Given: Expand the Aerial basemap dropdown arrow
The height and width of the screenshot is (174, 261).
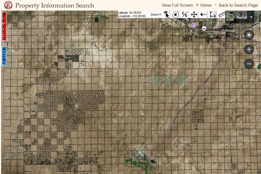Looking at the screenshot, I should point(251,17).
